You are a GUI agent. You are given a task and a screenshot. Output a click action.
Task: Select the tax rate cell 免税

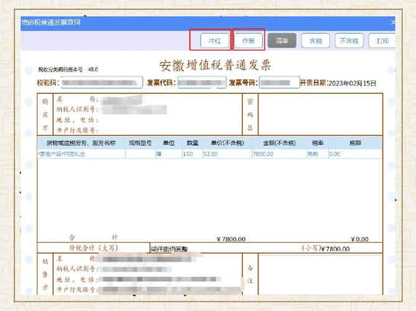point(318,154)
